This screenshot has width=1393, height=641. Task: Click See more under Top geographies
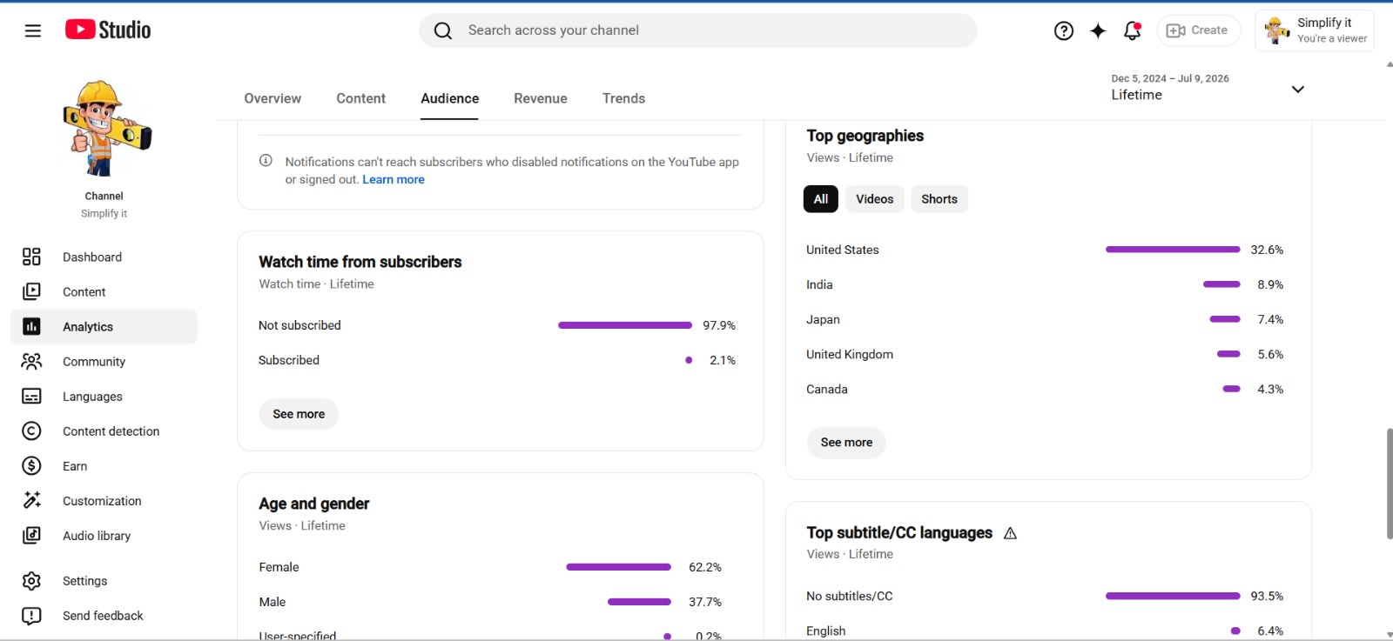846,443
